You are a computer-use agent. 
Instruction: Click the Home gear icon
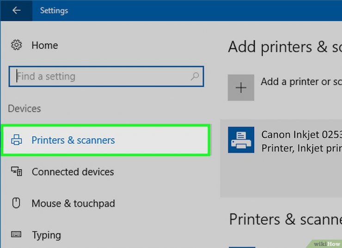(17, 45)
